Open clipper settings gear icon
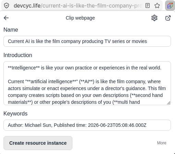175x154 pixels. (x=154, y=18)
